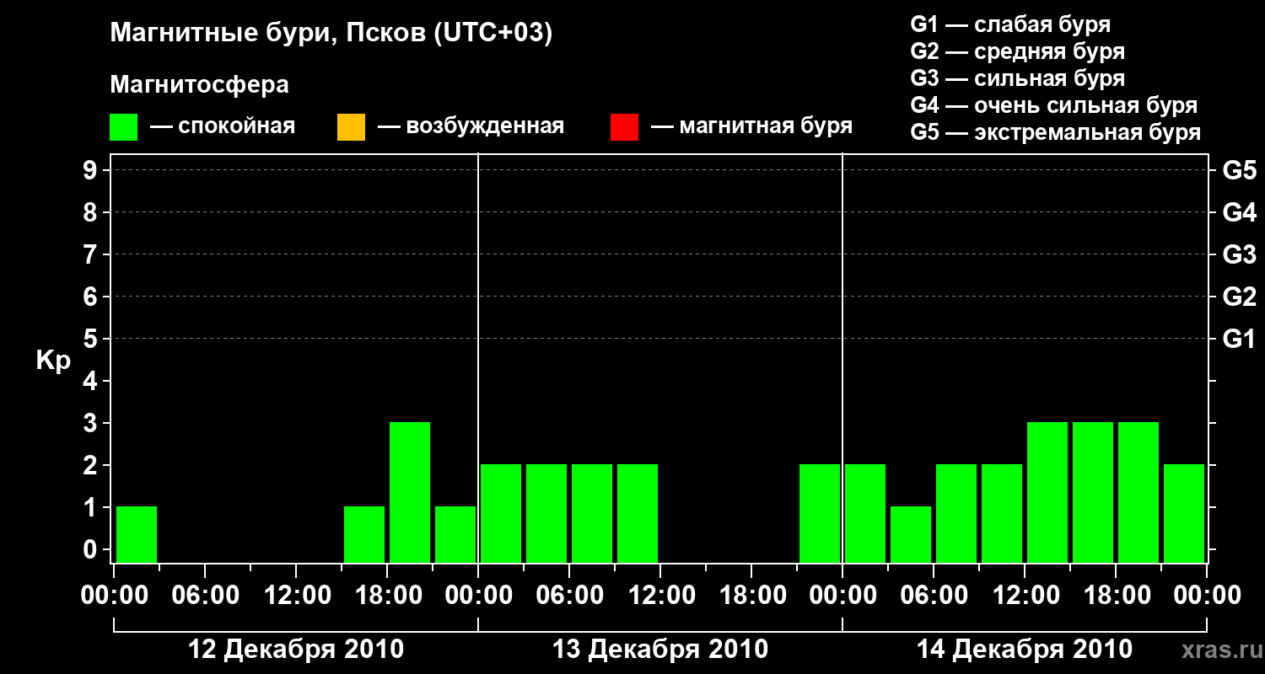Select the Kp 2 bar at 09:00 on 13 December
Image resolution: width=1265 pixels, height=674 pixels.
638,513
